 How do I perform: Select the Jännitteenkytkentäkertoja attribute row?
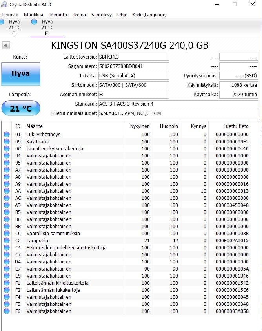[x=127, y=148]
